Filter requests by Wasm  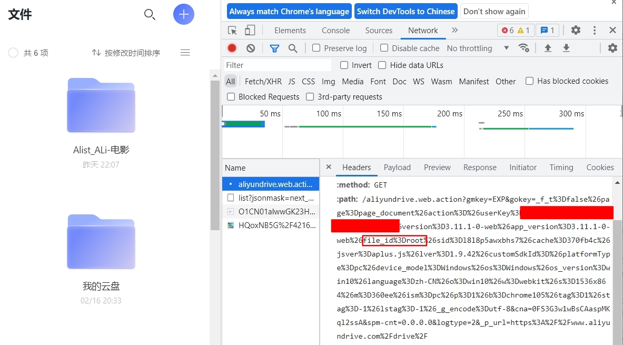[441, 81]
